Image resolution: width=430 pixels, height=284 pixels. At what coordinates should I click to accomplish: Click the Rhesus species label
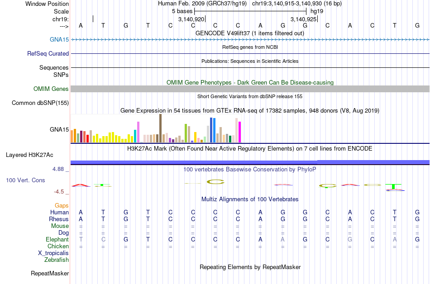[59, 219]
